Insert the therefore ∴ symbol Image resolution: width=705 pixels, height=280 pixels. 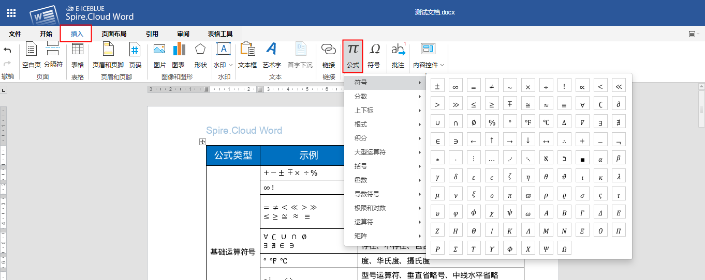tap(564, 141)
